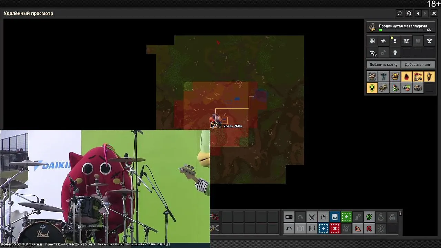441x248 pixels.
Task: Toggle the locomotive-like map filter in second row
Action: point(383,88)
